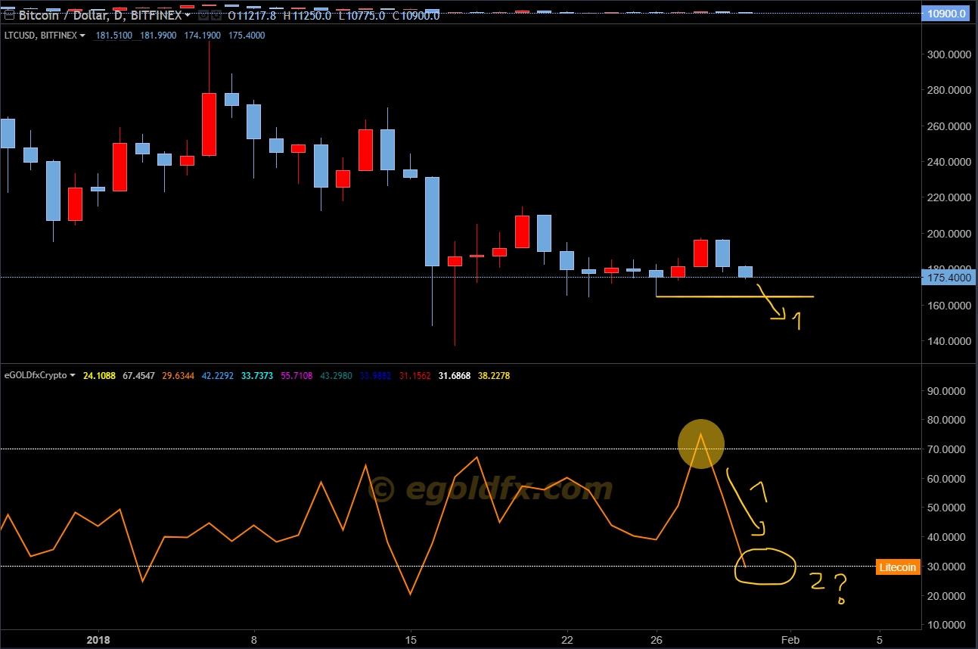This screenshot has height=649, width=978.
Task: Click the date label 26 on time axis
Action: click(x=657, y=639)
